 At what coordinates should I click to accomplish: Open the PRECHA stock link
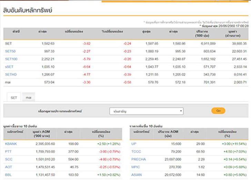coord(139,159)
